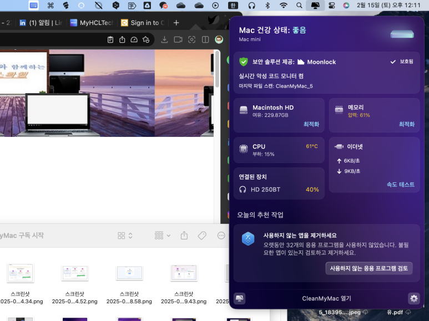Open CleanMyMac settings gear icon
Screen dimensions: 429x321
413,298
